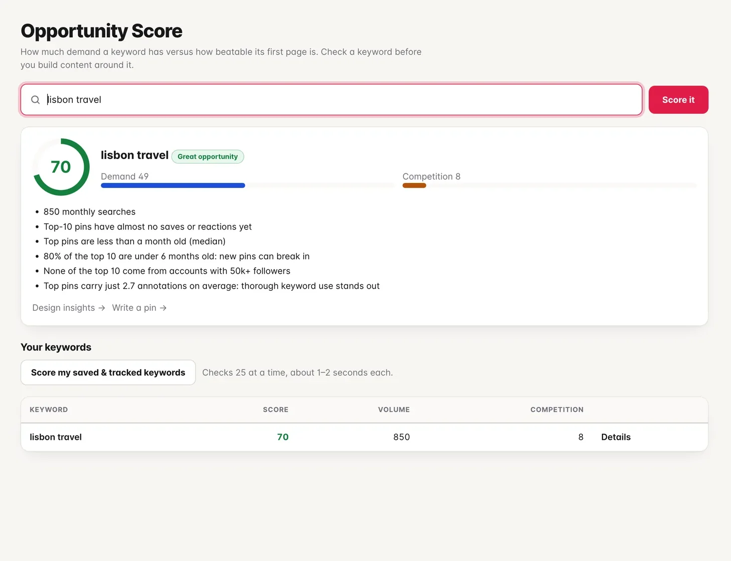Click the '850 monthly searches' bullet
731x561 pixels.
pos(90,212)
